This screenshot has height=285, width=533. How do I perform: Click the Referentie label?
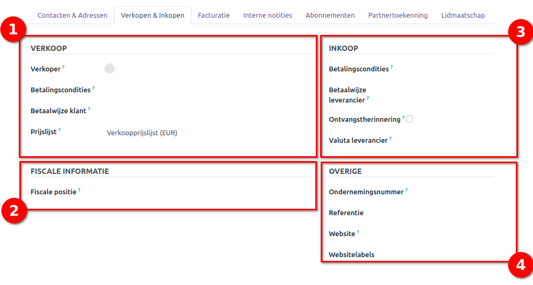pyautogui.click(x=346, y=213)
